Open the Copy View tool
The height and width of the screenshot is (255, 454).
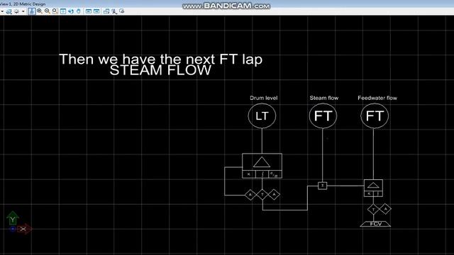click(106, 11)
